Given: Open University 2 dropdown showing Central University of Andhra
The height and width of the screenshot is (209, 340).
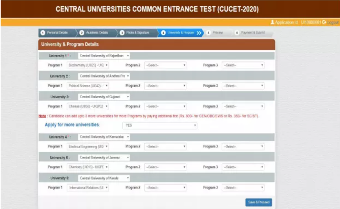Looking at the screenshot, I should (104, 76).
